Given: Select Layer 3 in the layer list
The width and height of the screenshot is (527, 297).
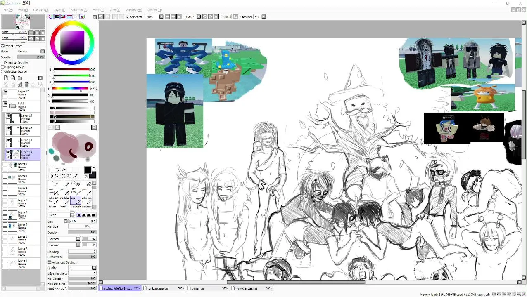Looking at the screenshot, I should [22, 239].
